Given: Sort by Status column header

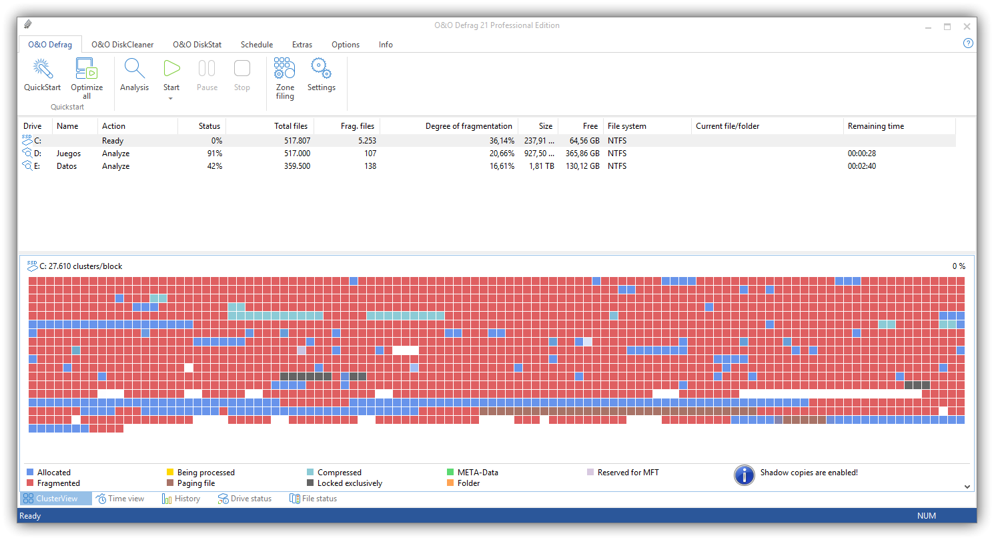Looking at the screenshot, I should click(x=202, y=126).
